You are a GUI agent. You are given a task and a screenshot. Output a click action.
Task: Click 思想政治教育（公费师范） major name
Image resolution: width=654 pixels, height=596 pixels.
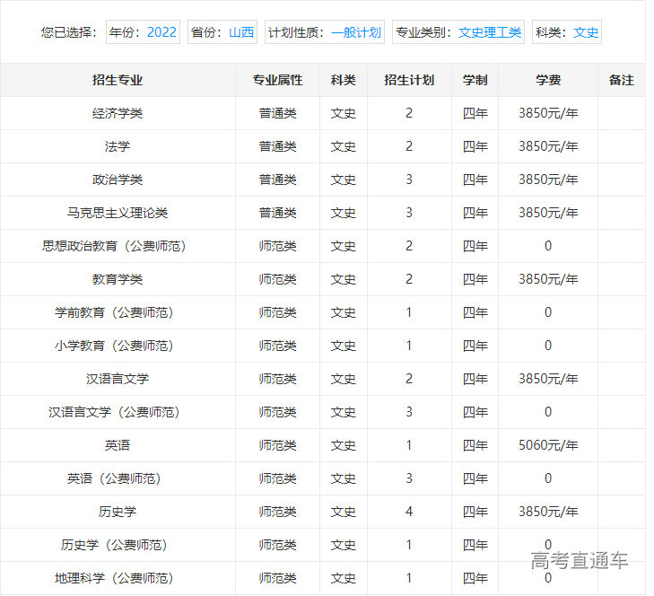coord(114,246)
